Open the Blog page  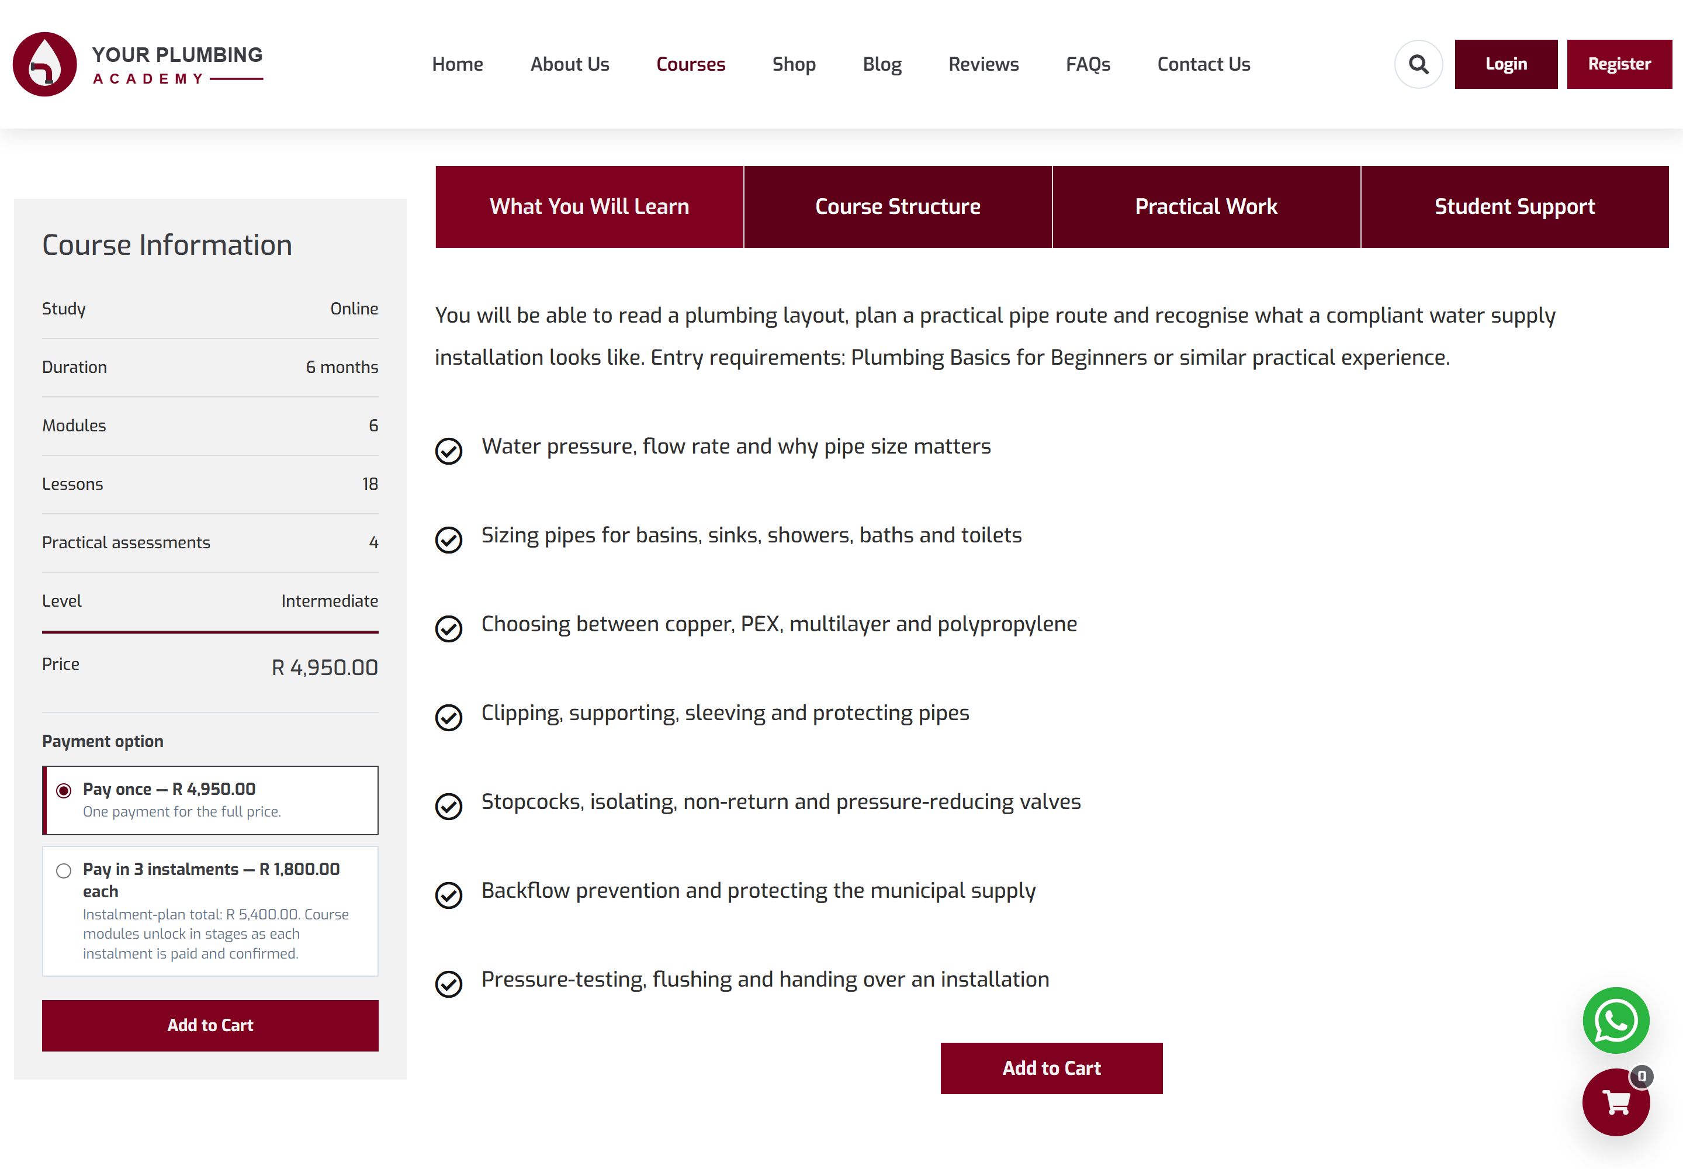coord(882,64)
